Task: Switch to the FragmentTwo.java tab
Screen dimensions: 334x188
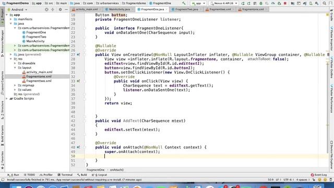Action: 186,9
